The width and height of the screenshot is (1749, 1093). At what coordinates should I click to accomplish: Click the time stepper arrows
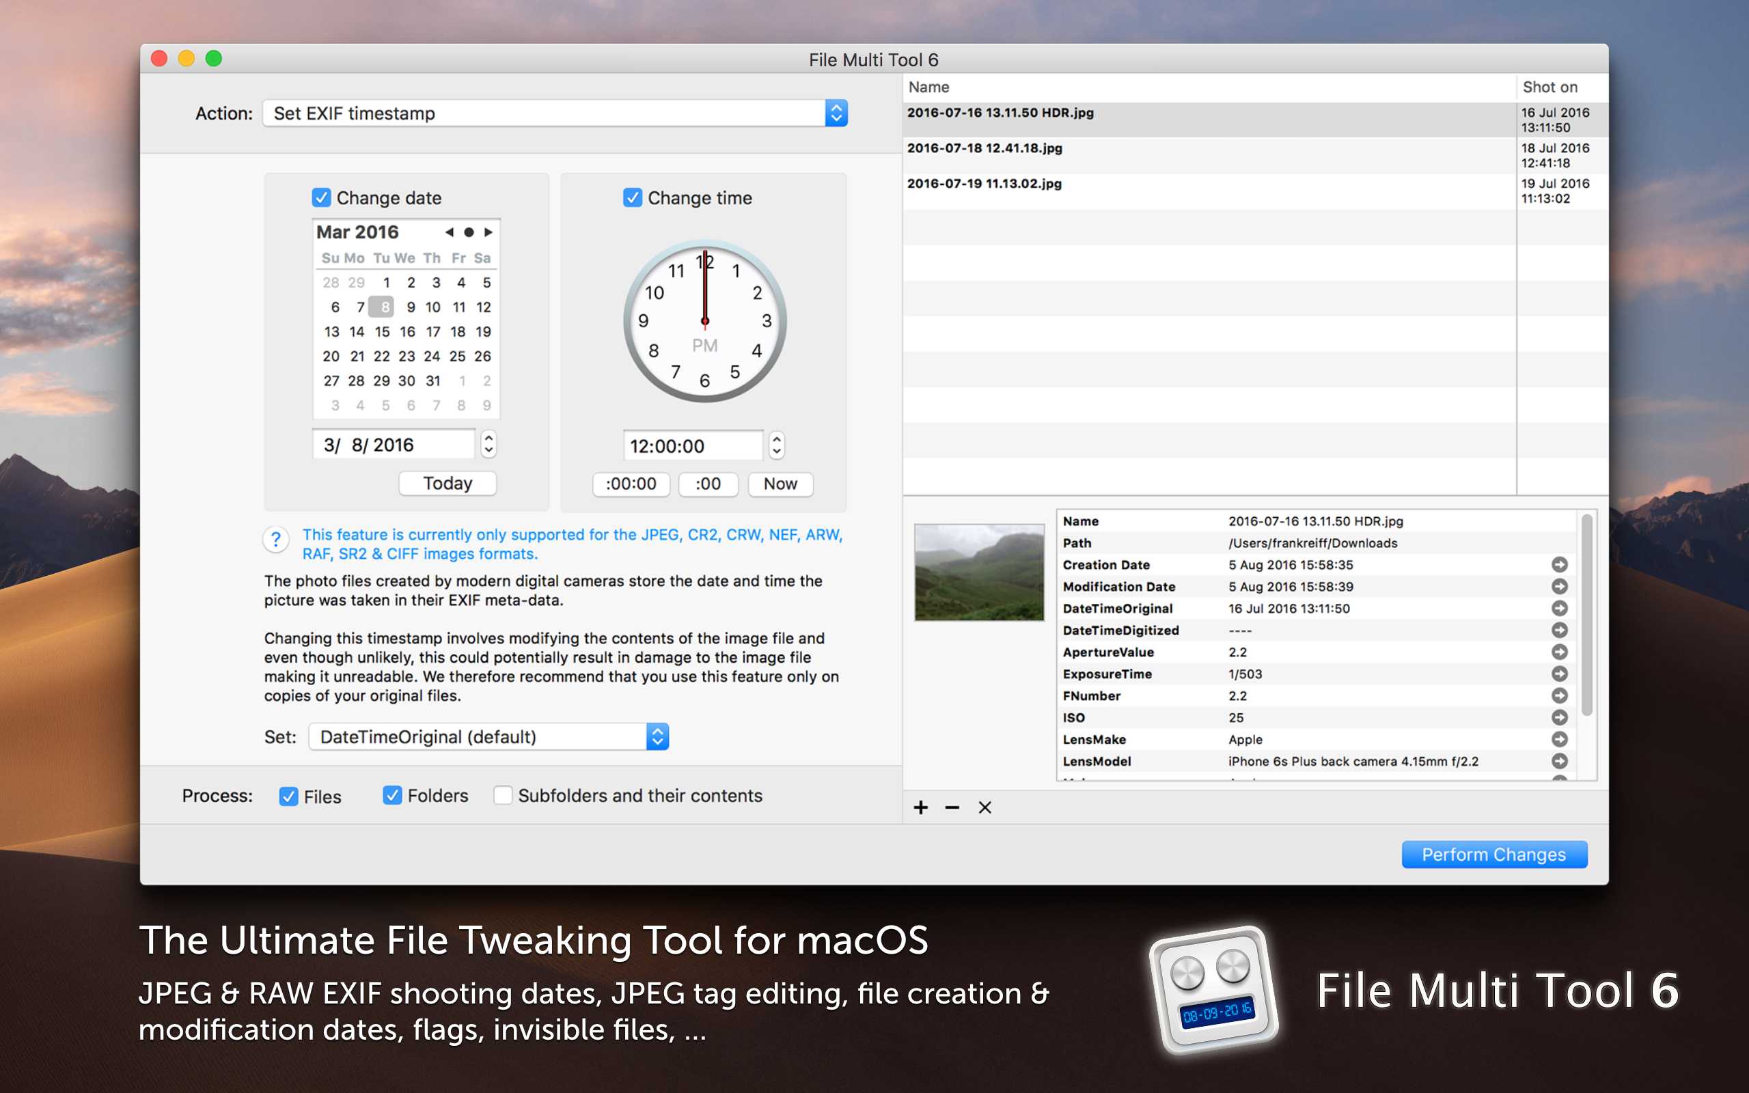pos(776,445)
